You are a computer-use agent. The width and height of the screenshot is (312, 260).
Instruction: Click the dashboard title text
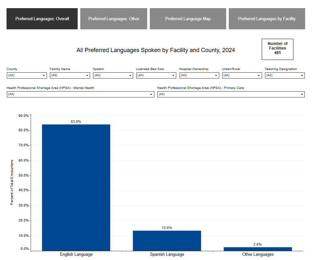pyautogui.click(x=156, y=50)
